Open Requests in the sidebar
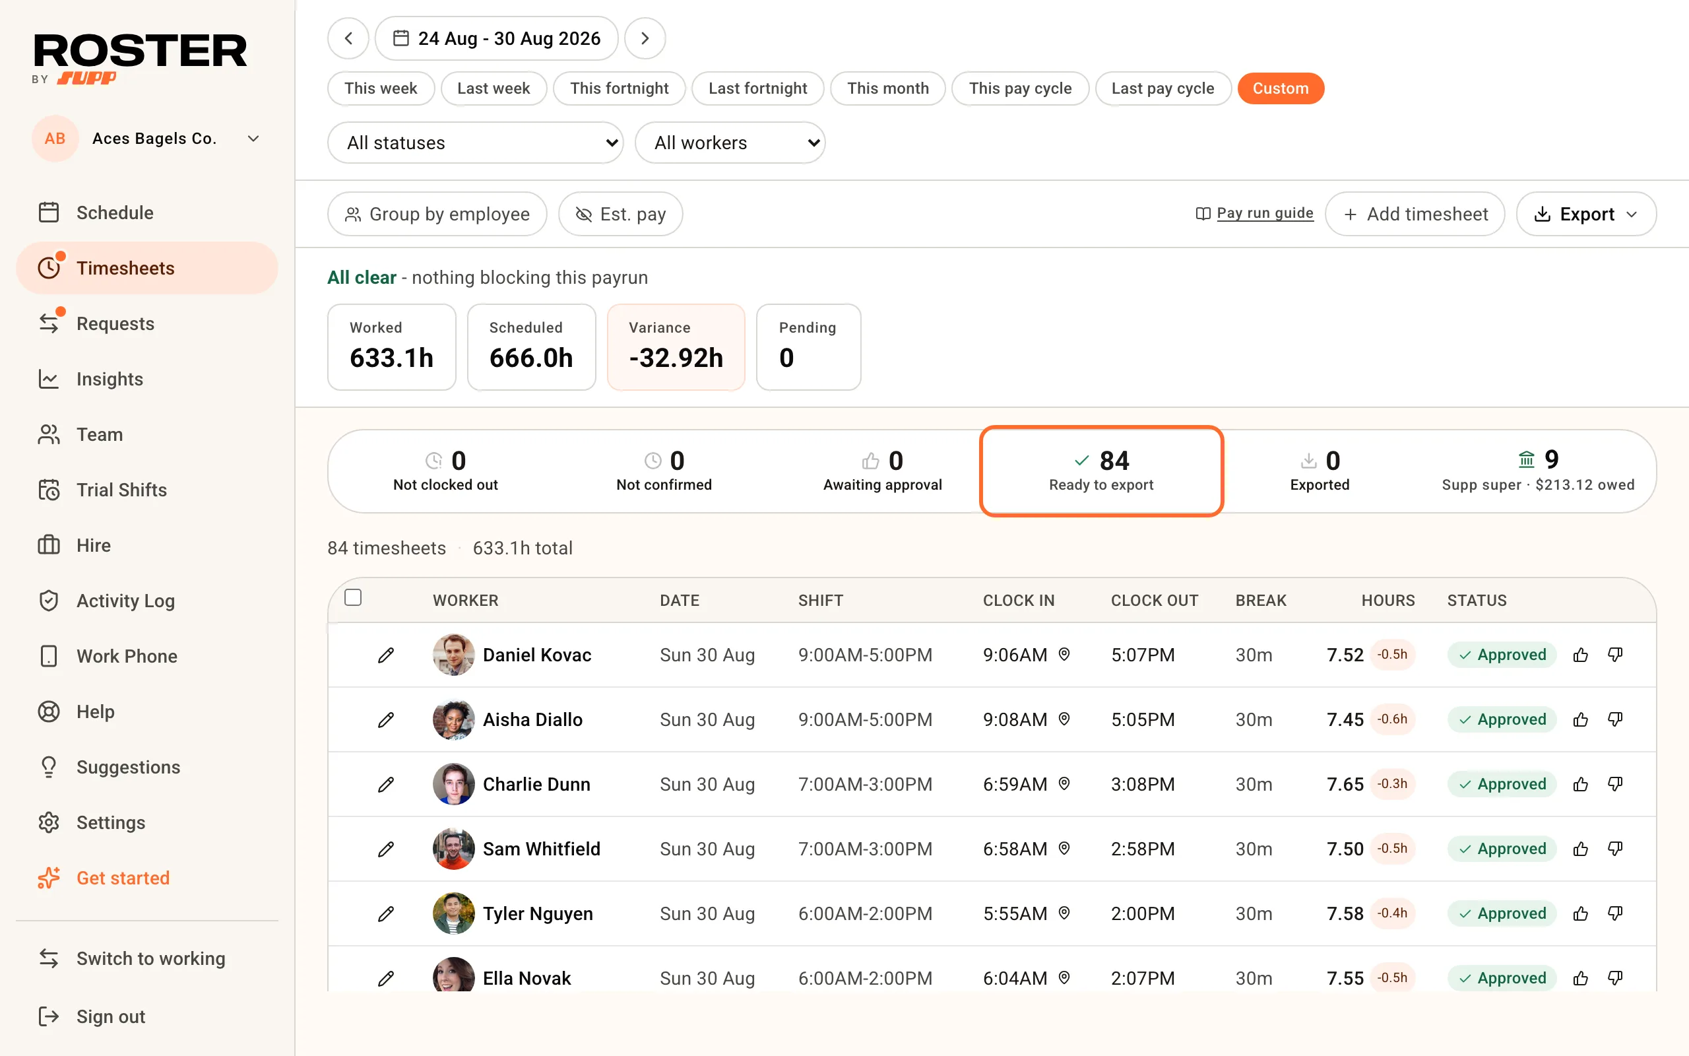The image size is (1689, 1056). point(147,323)
